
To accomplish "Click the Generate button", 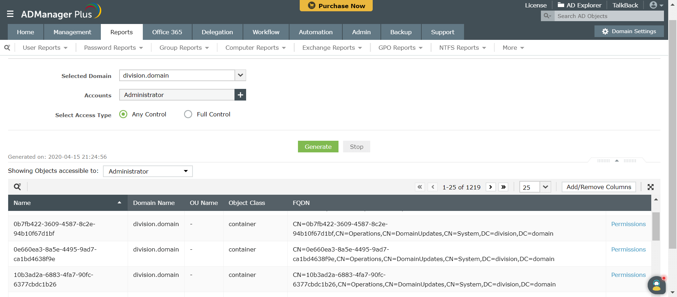I will click(x=318, y=147).
